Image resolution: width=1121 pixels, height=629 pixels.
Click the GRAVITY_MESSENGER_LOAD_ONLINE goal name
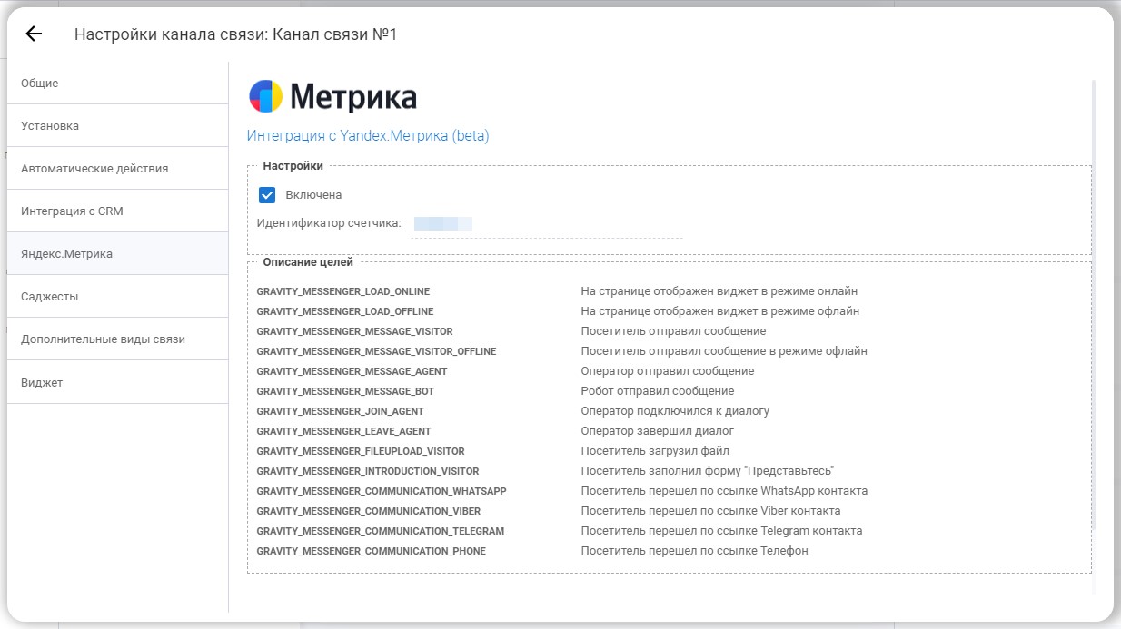tap(343, 292)
